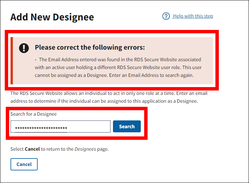Click the Search for a Designee label
The image size is (249, 183).
(x=34, y=114)
